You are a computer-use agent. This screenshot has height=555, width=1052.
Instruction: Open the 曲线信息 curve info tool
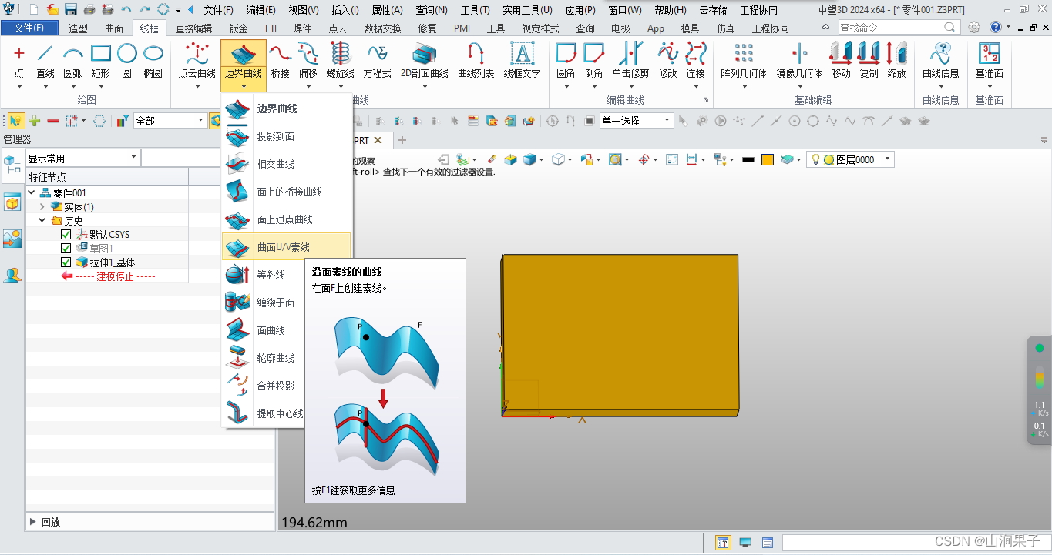pyautogui.click(x=941, y=61)
